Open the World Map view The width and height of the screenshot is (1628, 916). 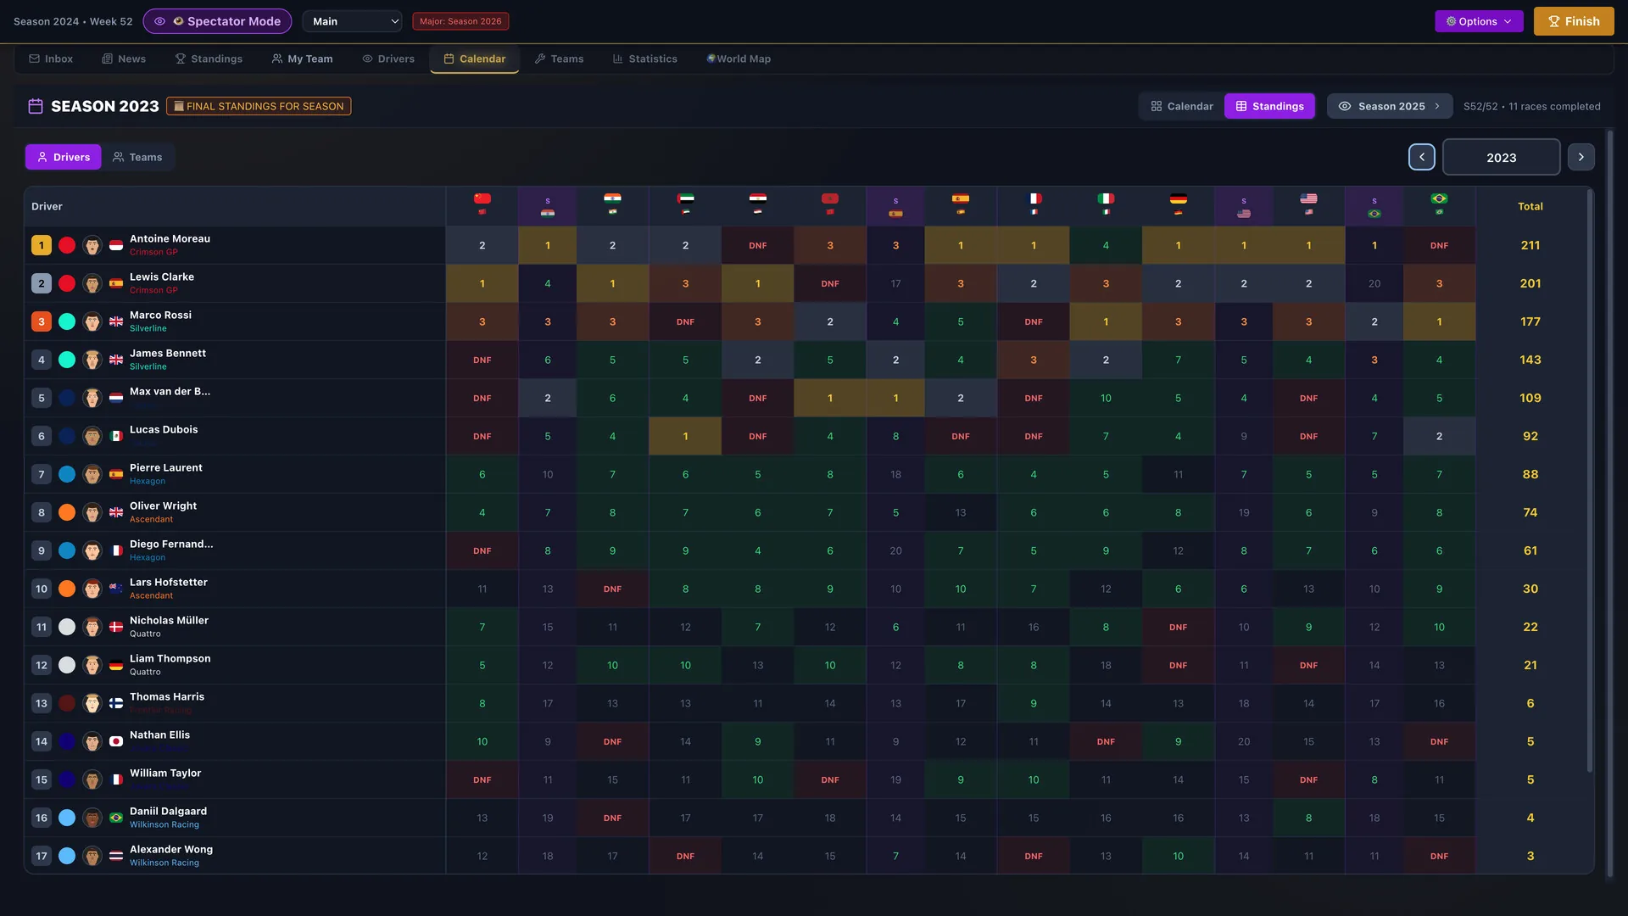click(739, 59)
